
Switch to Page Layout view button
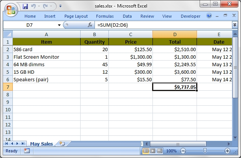(x=153, y=151)
